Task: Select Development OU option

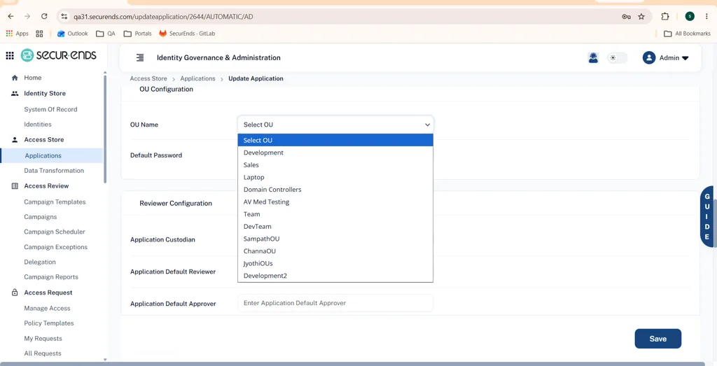Action: coord(335,153)
